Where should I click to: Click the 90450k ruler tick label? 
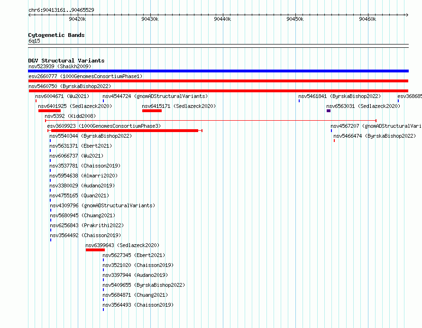(x=295, y=19)
